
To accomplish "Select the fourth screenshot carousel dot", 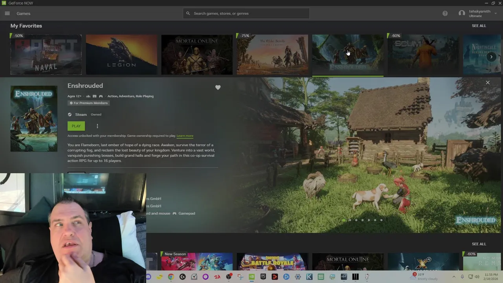I will pos(362,220).
